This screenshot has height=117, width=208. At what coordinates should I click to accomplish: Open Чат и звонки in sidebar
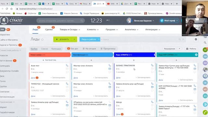(6, 61)
